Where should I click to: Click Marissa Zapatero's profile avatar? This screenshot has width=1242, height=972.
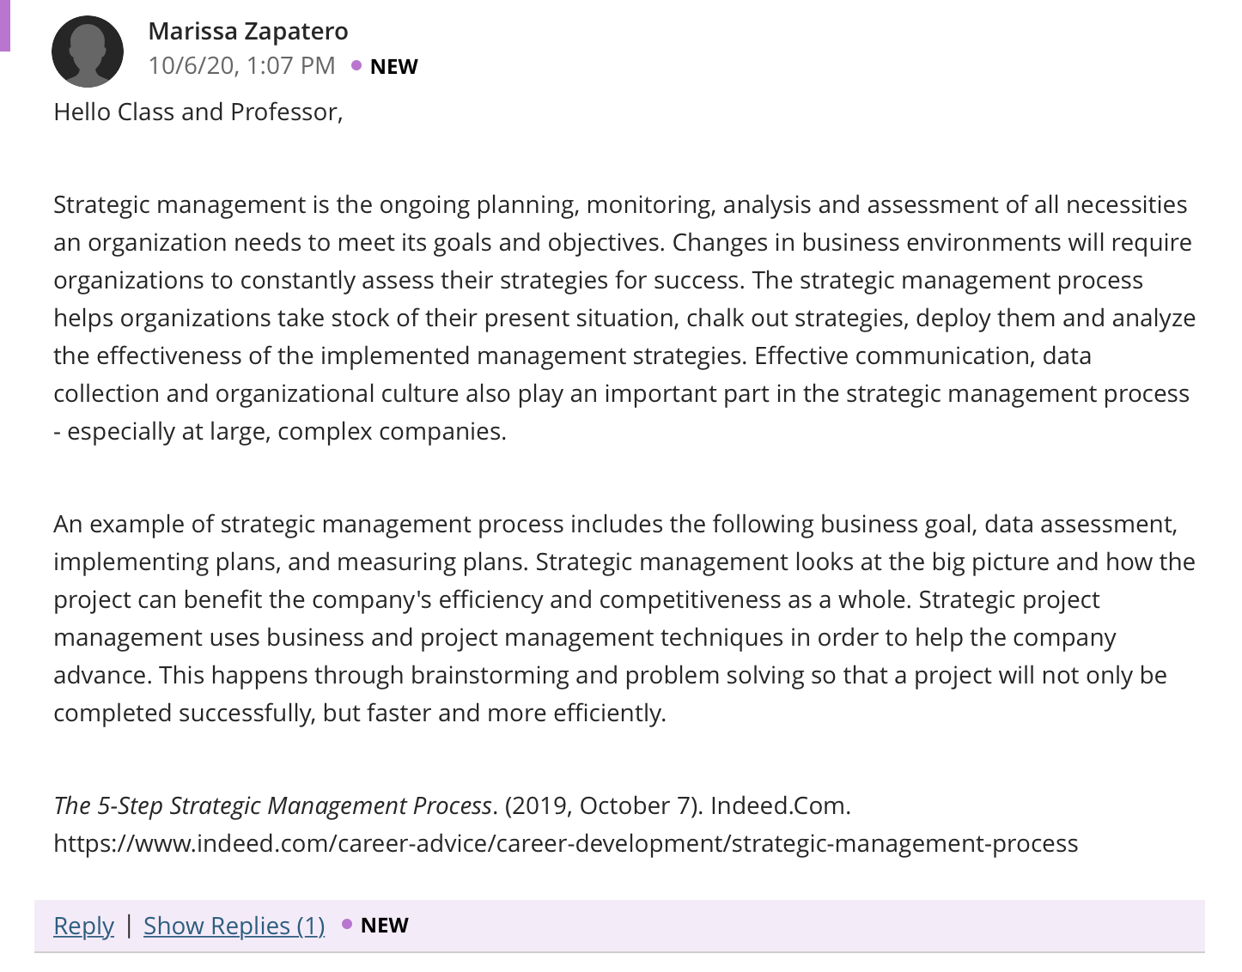click(88, 52)
